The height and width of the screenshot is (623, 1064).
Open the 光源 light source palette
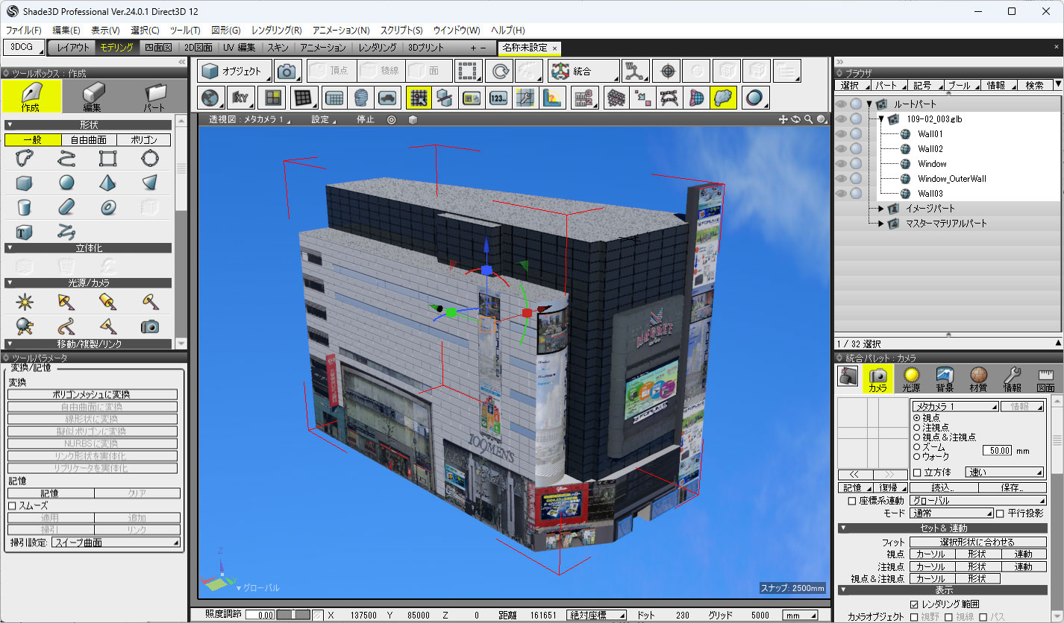[x=910, y=380]
